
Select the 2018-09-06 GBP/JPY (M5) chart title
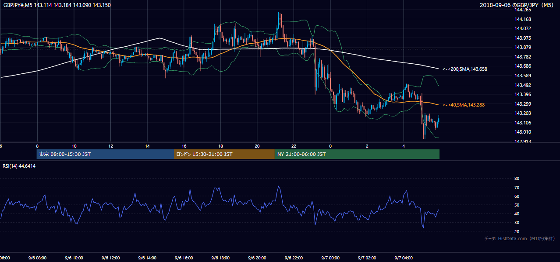517,5
